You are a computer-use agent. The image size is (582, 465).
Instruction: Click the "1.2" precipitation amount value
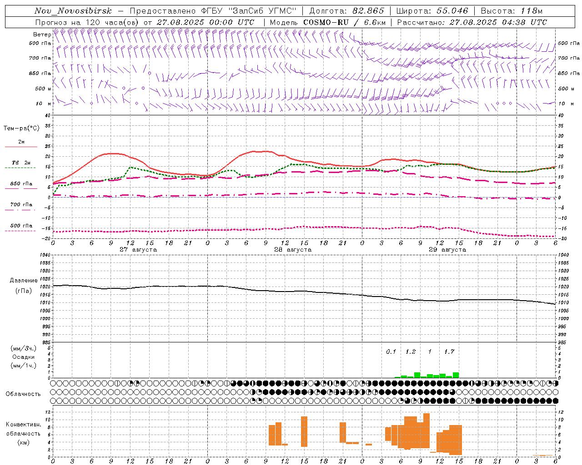[x=411, y=351]
